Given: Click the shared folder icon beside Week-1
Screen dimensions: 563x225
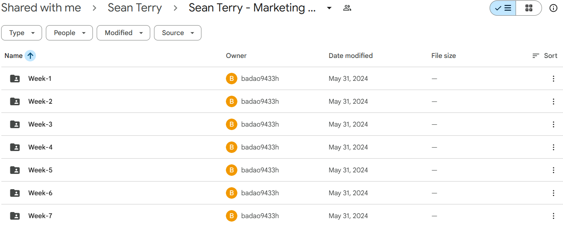Looking at the screenshot, I should point(15,78).
